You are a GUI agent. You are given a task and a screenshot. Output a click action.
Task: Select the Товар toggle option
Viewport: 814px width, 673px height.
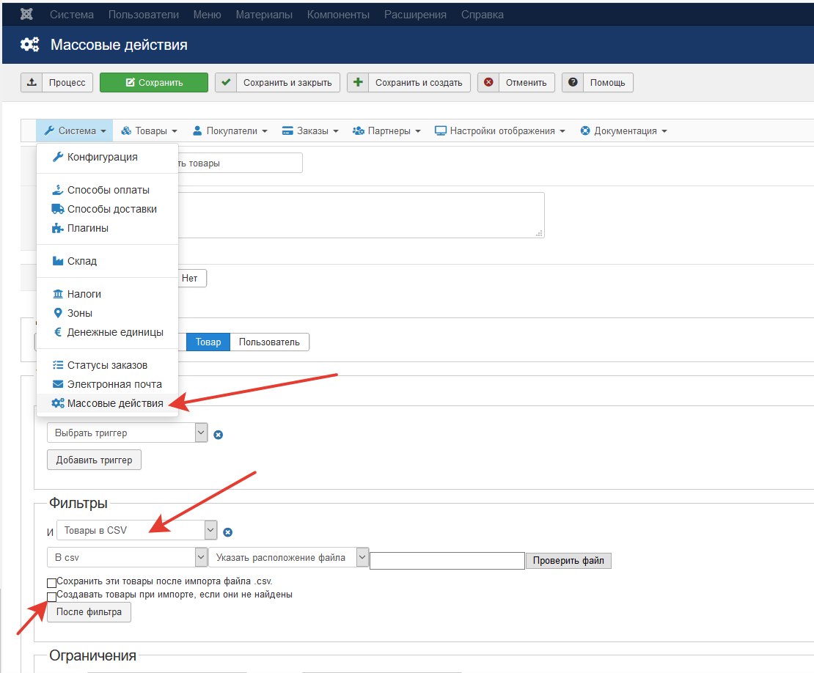[208, 342]
